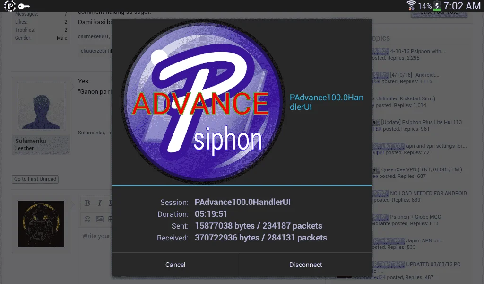Tap the 14% battery percentage

425,6
